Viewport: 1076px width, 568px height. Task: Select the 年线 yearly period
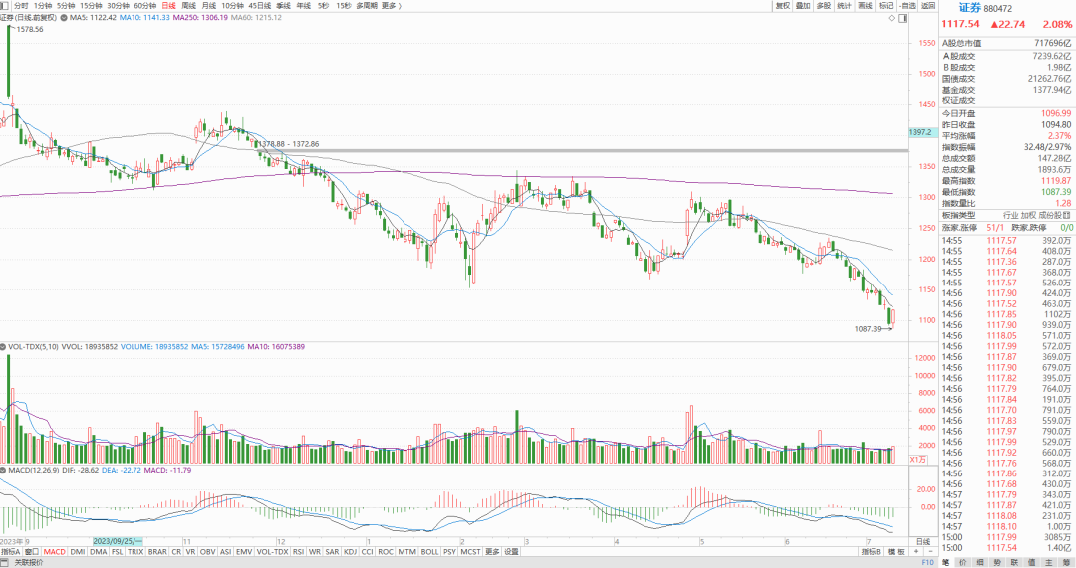click(303, 6)
